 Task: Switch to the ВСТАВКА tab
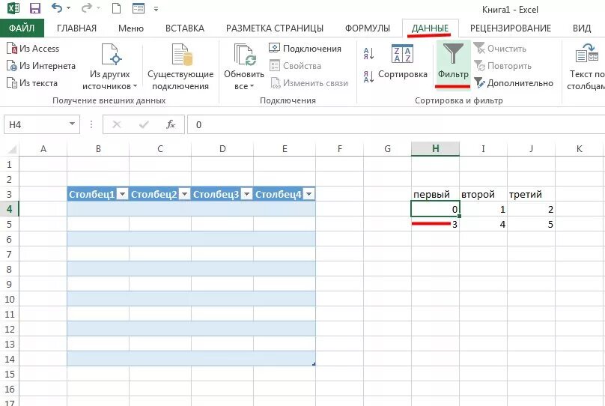coord(184,28)
